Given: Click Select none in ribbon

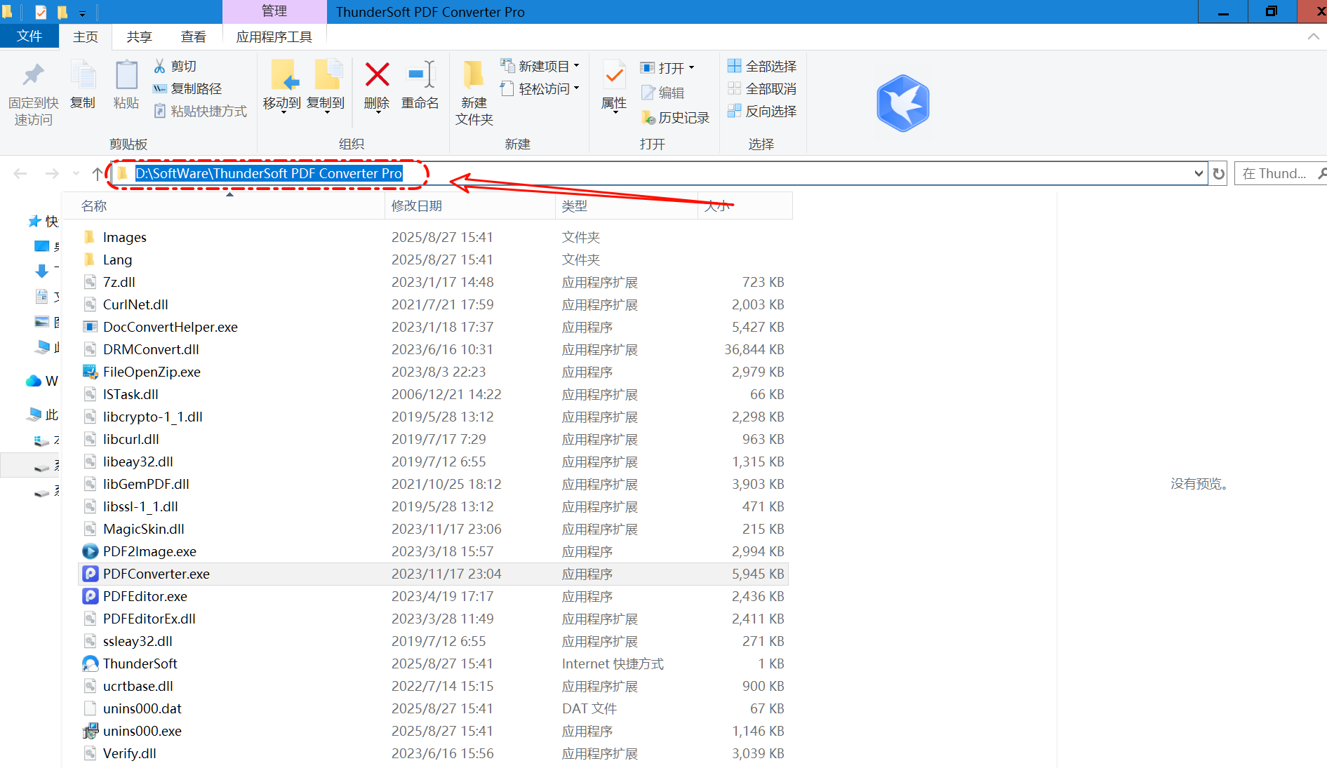Looking at the screenshot, I should tap(761, 88).
